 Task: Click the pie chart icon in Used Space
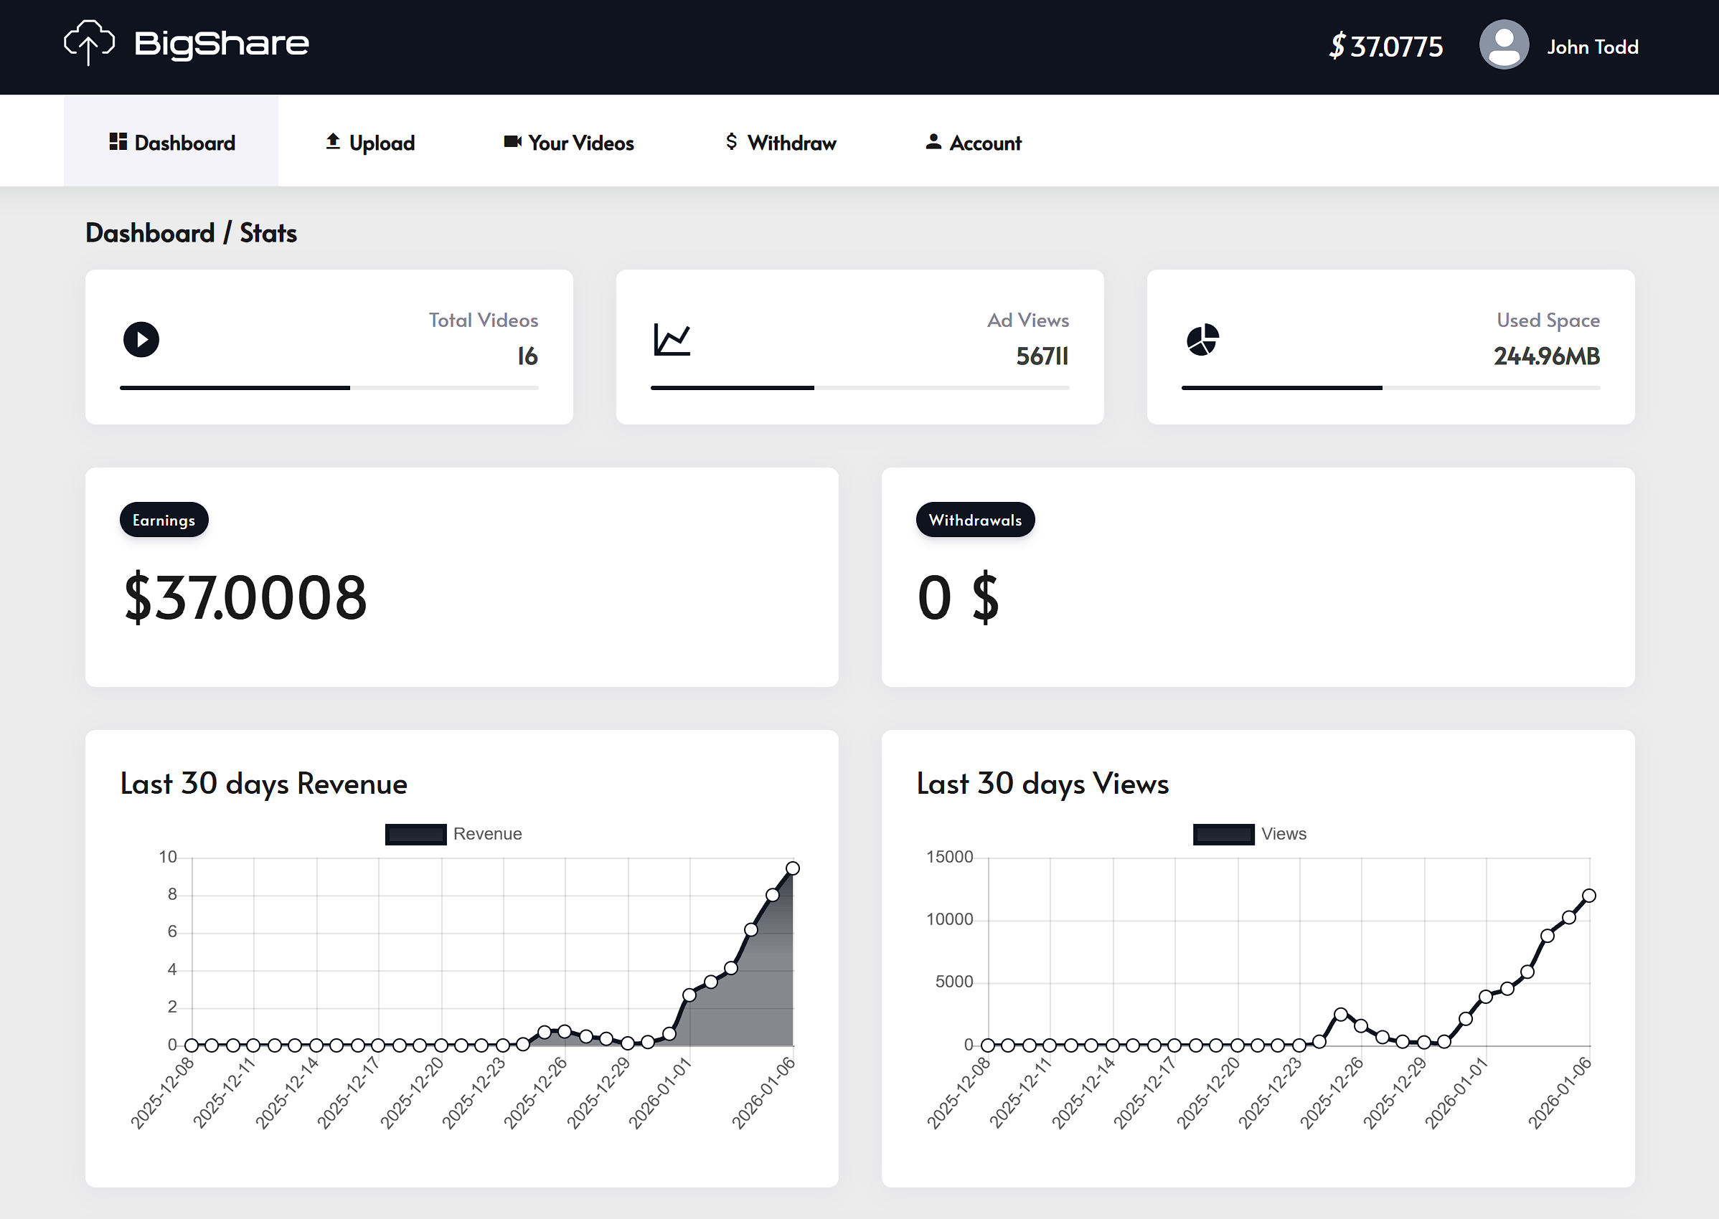(1202, 340)
